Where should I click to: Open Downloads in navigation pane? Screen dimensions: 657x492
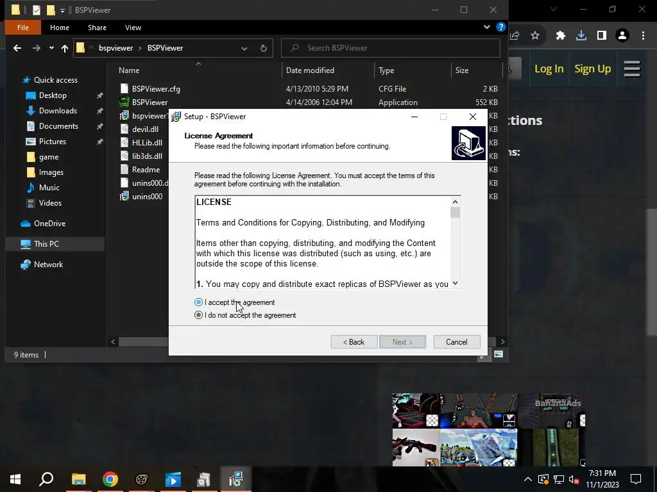pyautogui.click(x=58, y=111)
